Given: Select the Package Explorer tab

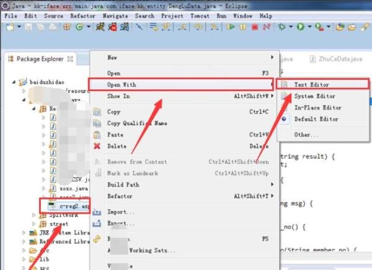Looking at the screenshot, I should (x=40, y=59).
